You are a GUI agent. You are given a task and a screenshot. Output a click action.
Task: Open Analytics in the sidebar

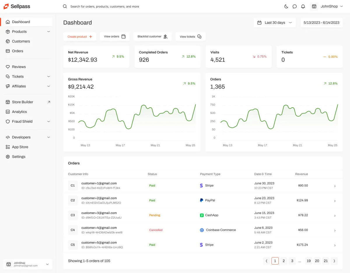(x=19, y=112)
